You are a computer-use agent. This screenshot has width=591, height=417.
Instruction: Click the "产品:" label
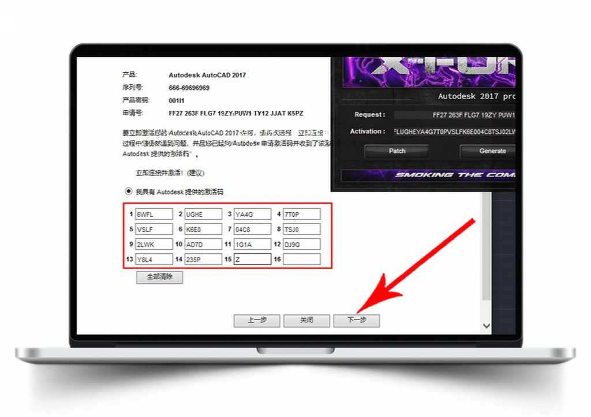(x=130, y=74)
